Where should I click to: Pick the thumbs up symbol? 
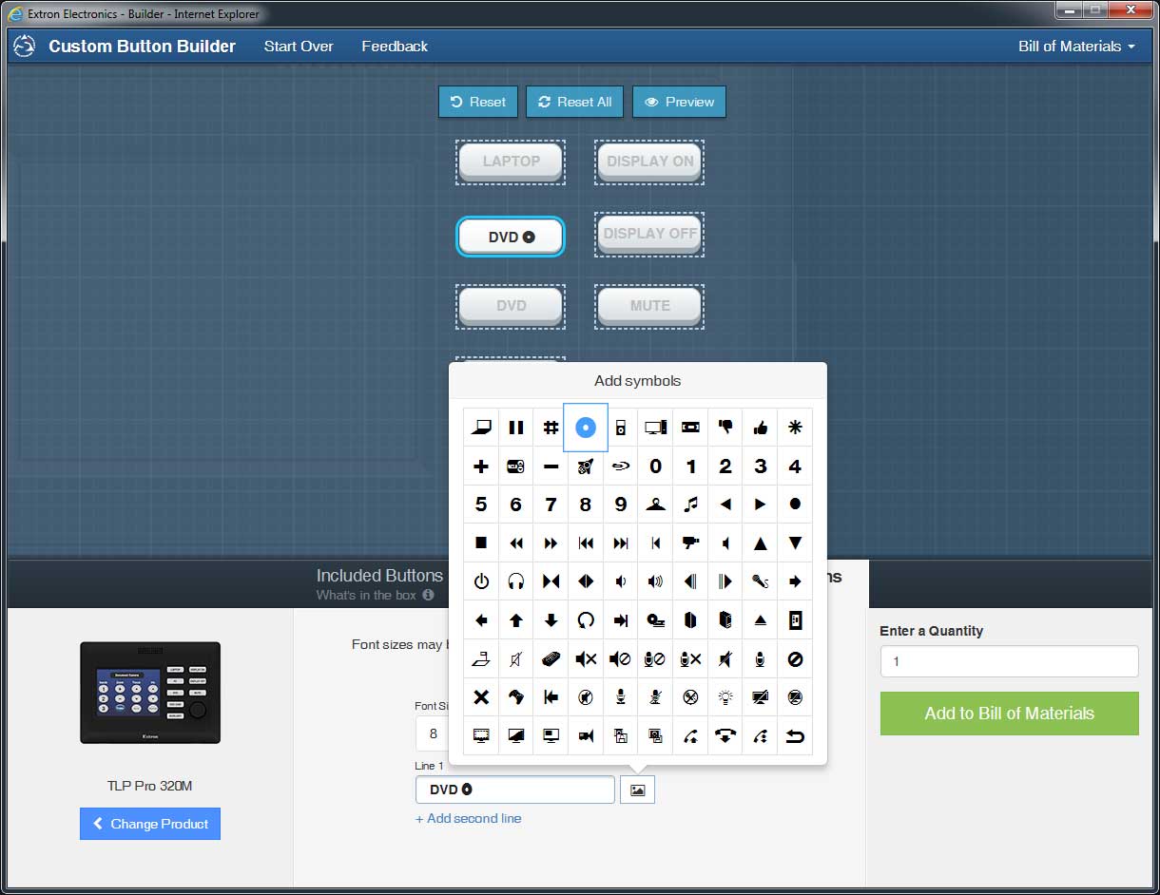click(761, 428)
